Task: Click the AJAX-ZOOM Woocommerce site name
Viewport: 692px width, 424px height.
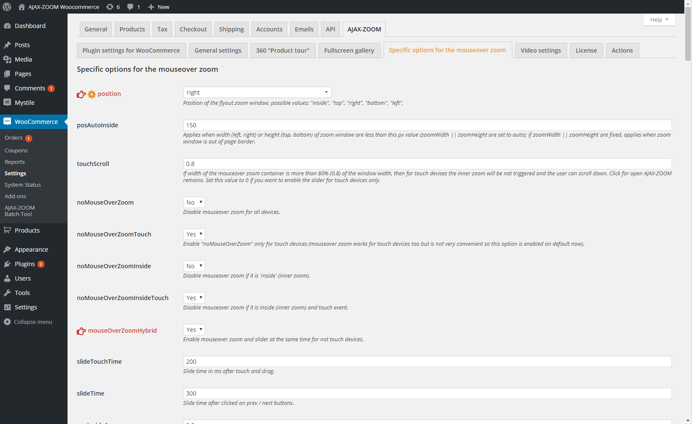Action: click(x=64, y=7)
